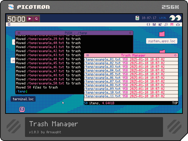The height and width of the screenshot is (141, 188).
Task: Click the terminal line for example_42.txt
Action: [x=48, y=51]
